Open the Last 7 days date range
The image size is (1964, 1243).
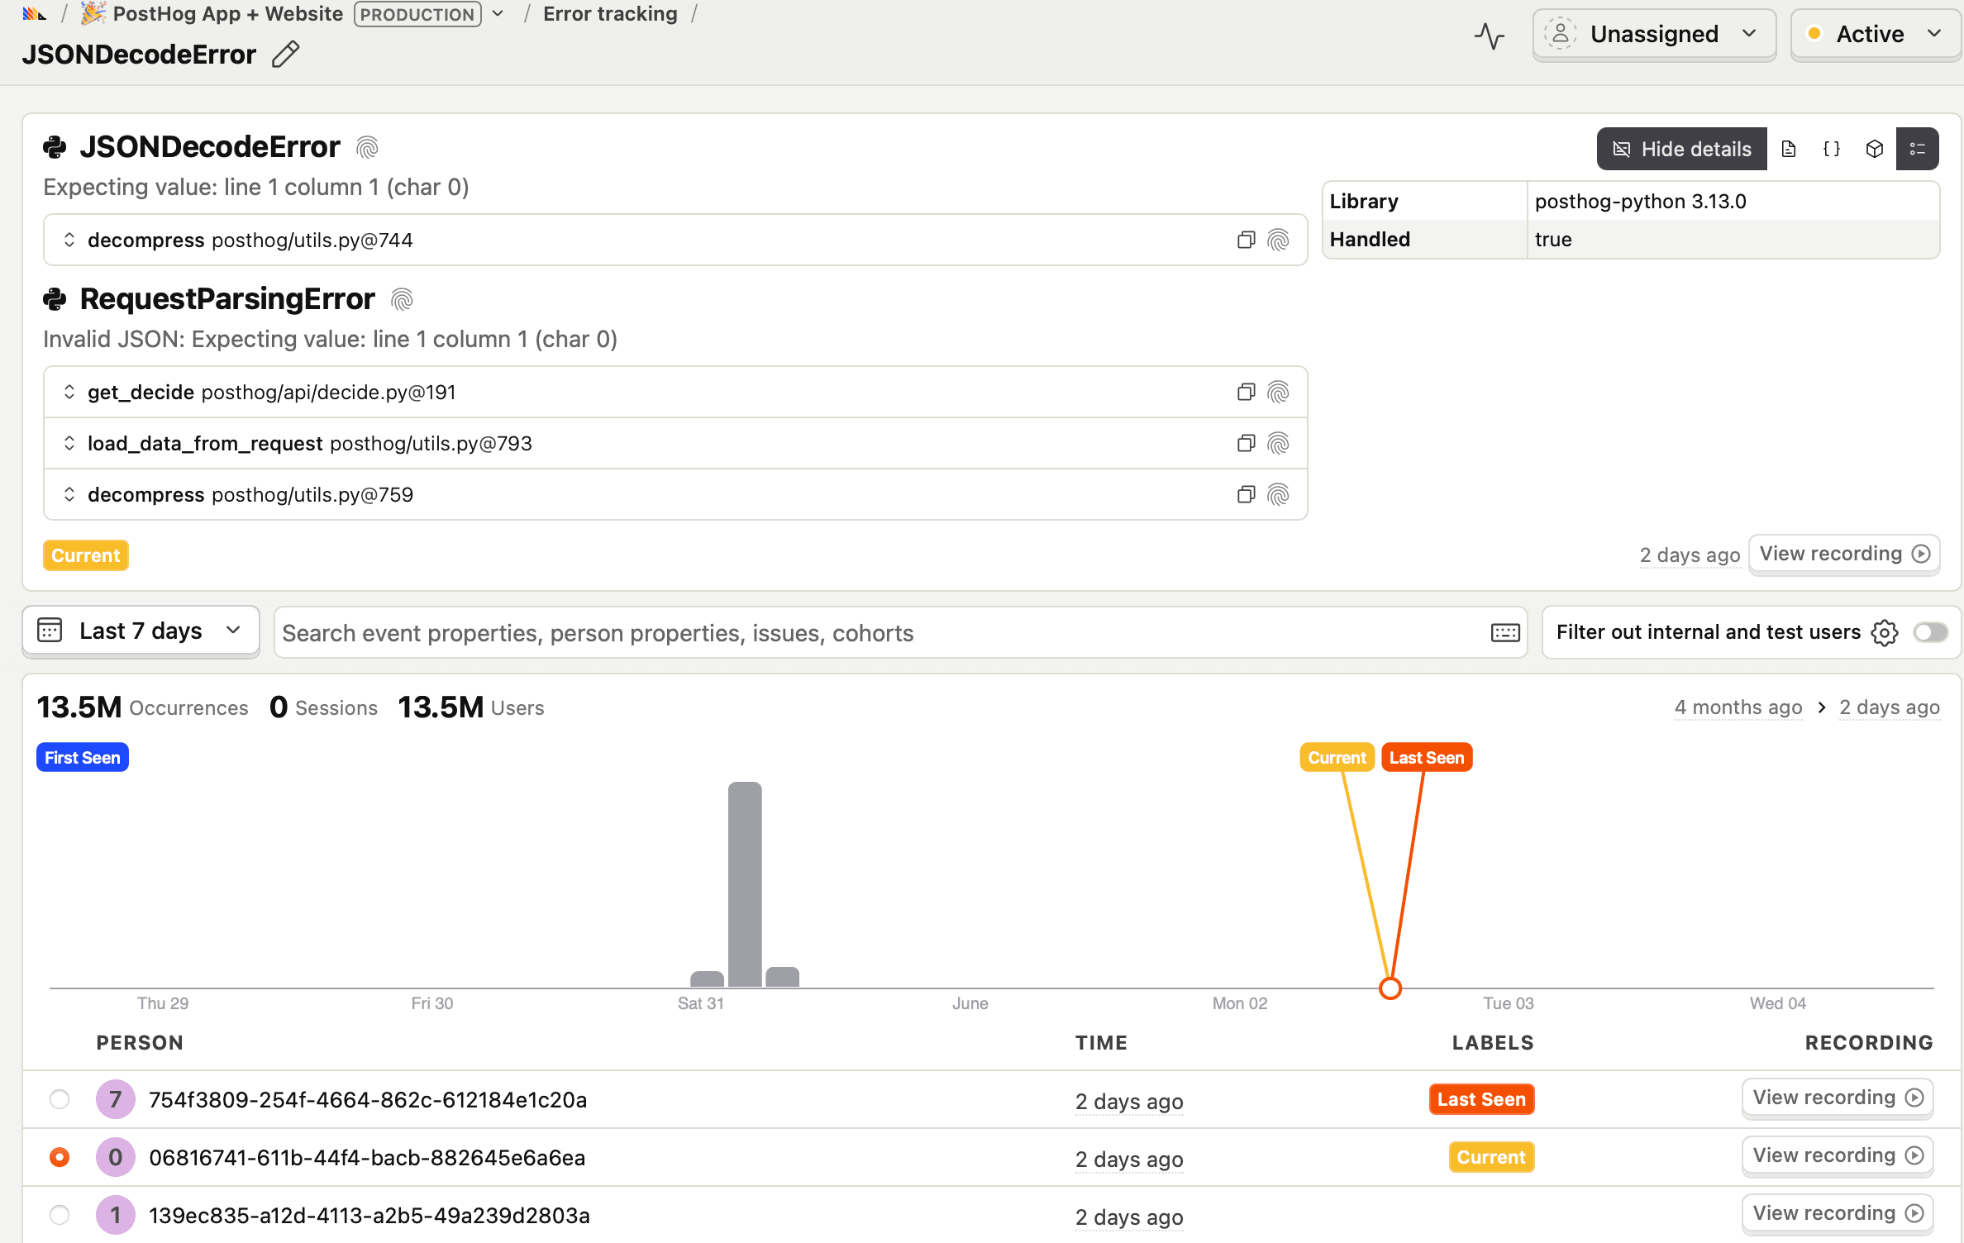click(x=141, y=631)
